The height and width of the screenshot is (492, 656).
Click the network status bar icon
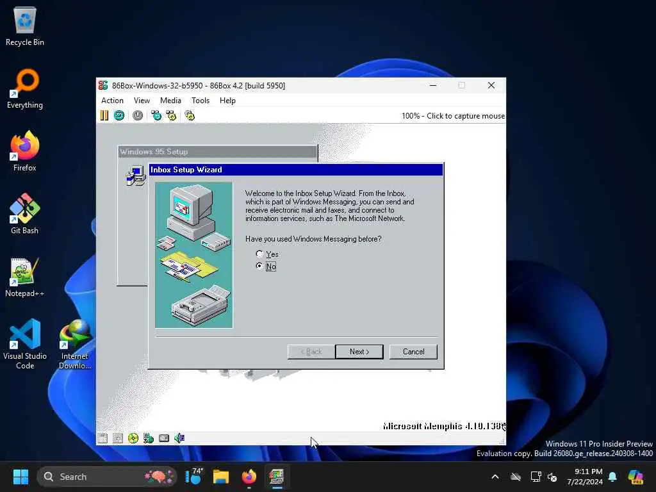pos(149,438)
